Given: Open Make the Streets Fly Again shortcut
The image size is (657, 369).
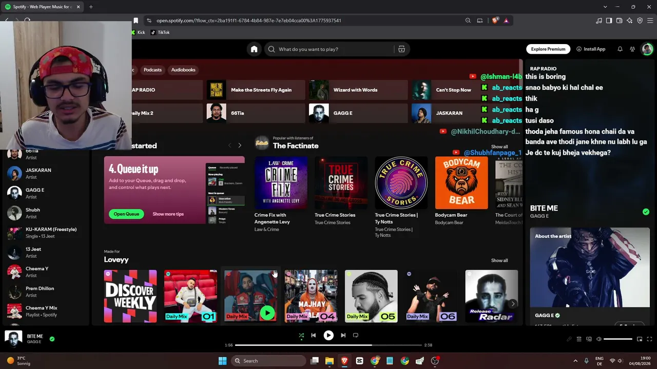Looking at the screenshot, I should click(256, 90).
